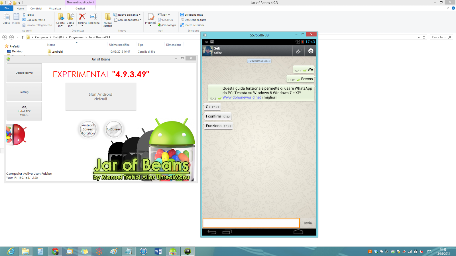This screenshot has width=456, height=256.
Task: Click Seb's contact avatar in WhatsApp
Action: pyautogui.click(x=207, y=51)
